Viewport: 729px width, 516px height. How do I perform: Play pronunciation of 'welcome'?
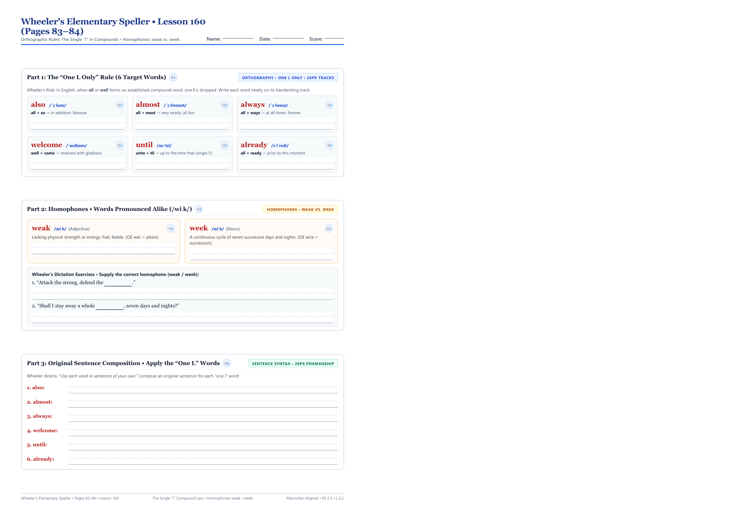coord(120,145)
